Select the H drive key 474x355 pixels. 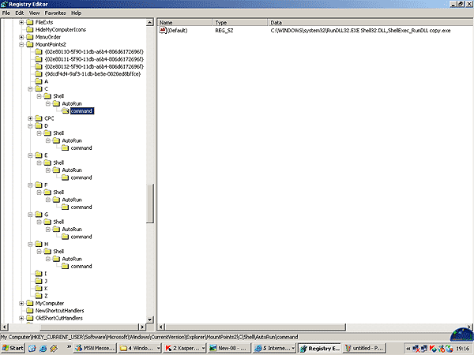click(47, 245)
